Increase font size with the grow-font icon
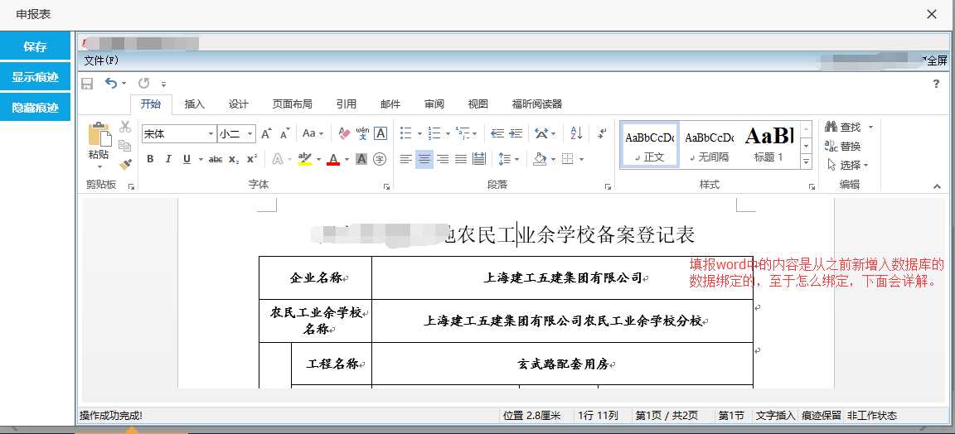This screenshot has width=955, height=434. [x=267, y=134]
